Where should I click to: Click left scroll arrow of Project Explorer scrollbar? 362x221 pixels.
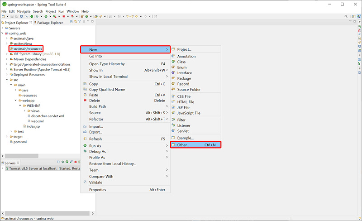click(3, 156)
